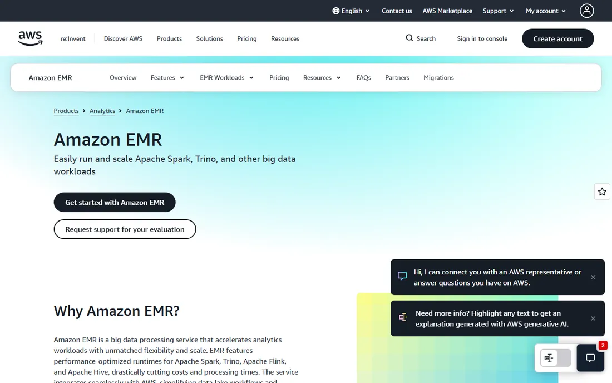Screen dimensions: 612x383
Task: Open AWS Marketplace link
Action: [x=447, y=11]
